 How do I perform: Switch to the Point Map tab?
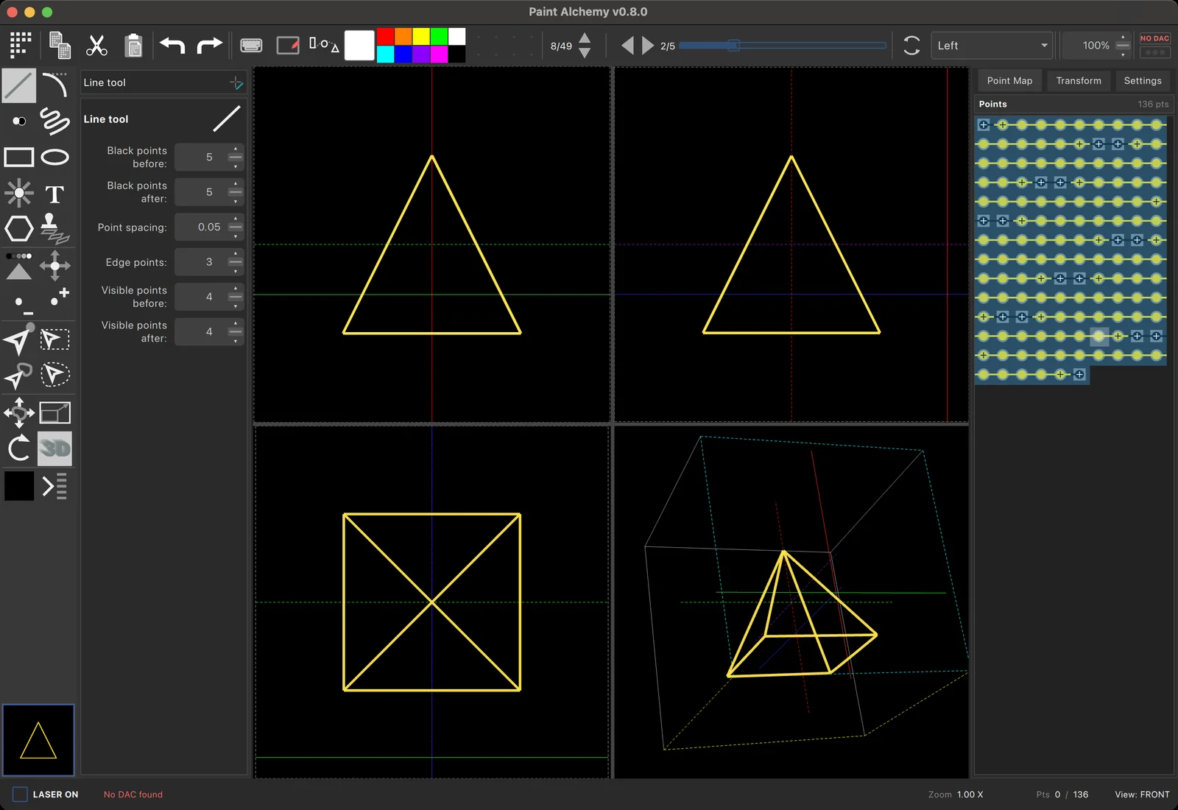click(1009, 81)
